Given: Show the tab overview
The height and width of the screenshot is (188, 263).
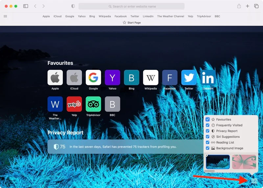Looking at the screenshot, I should point(256,6).
